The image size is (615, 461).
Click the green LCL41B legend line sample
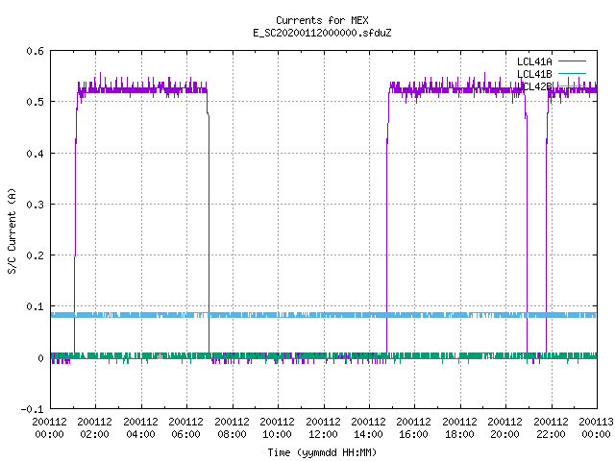click(x=572, y=73)
